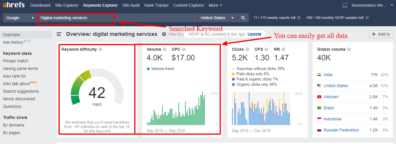Open Content Explorer
The image size is (396, 144).
pyautogui.click(x=189, y=5)
